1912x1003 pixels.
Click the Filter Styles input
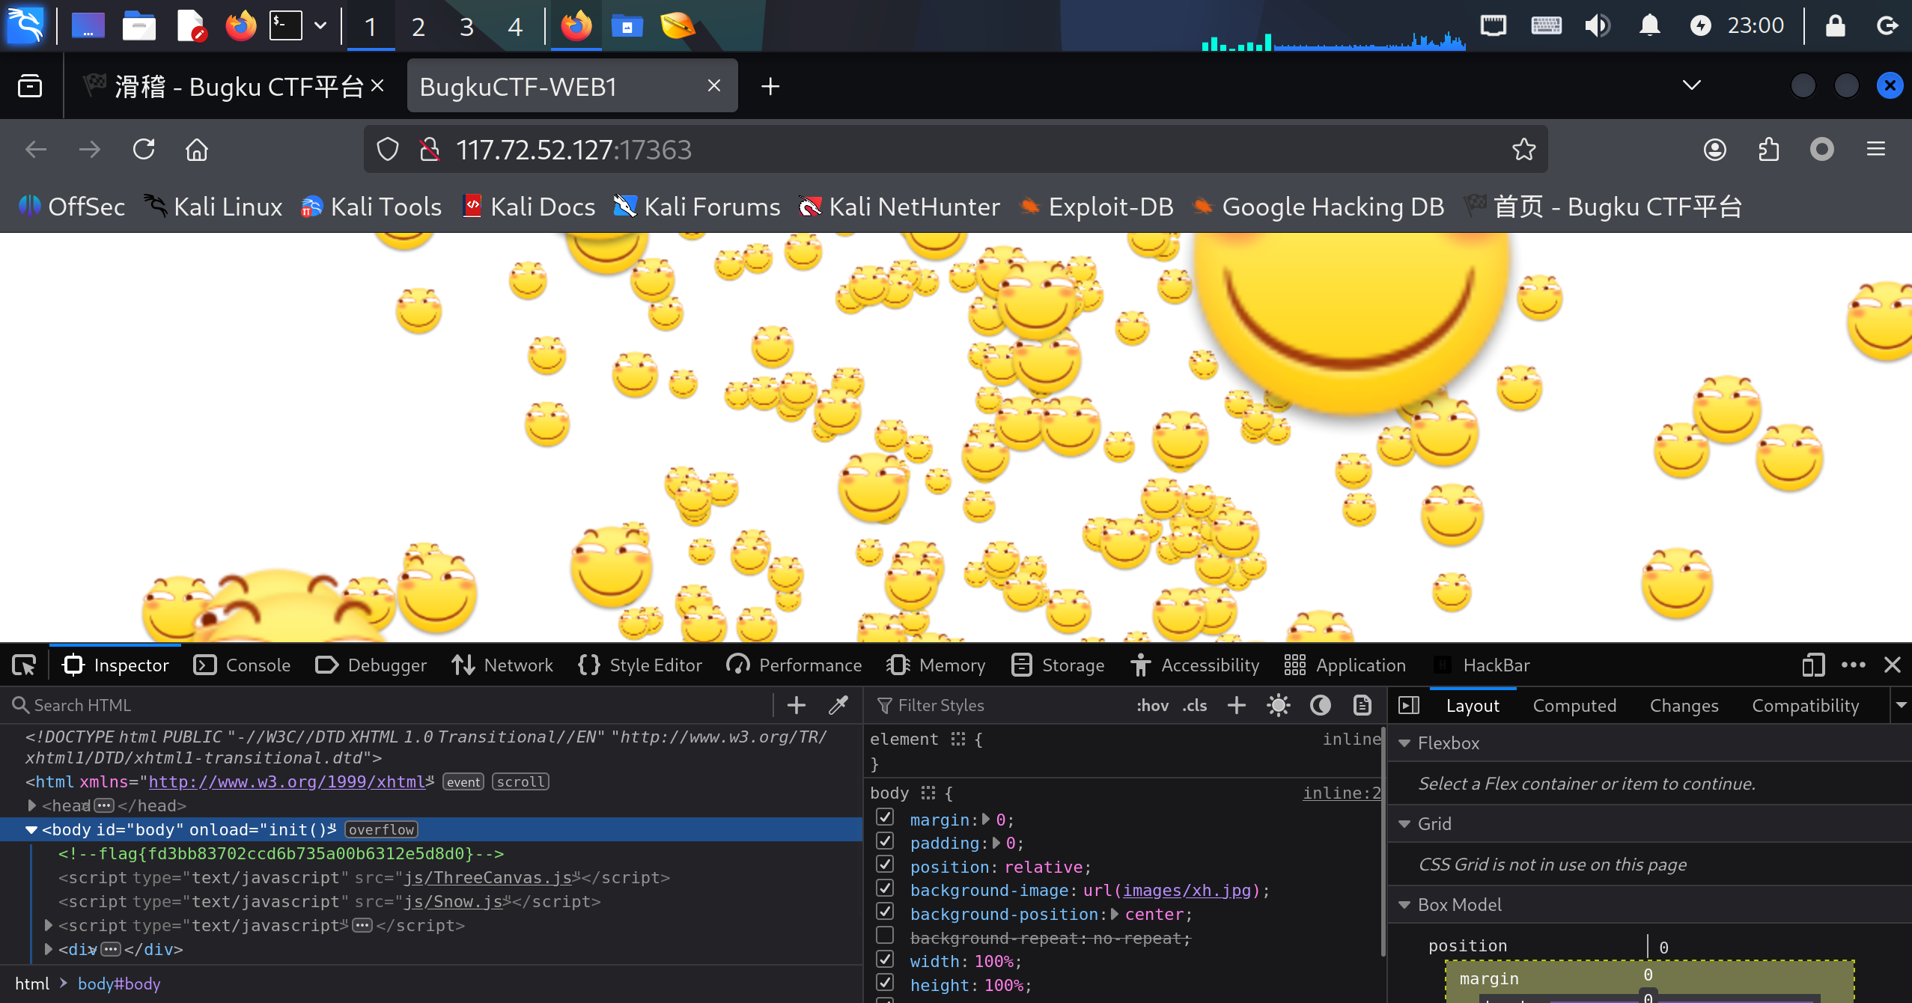point(1003,705)
